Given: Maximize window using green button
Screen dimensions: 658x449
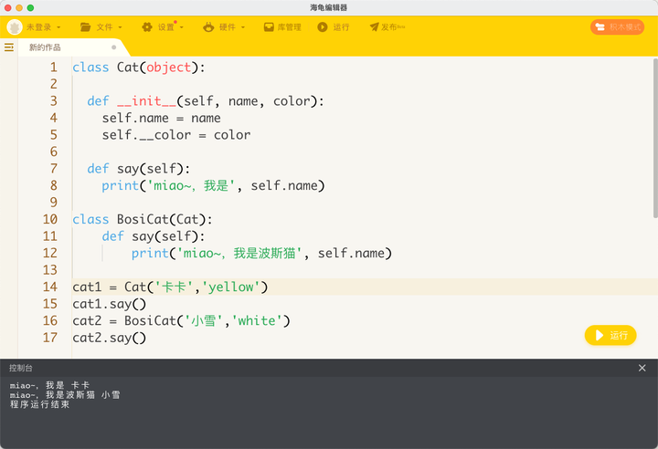Looking at the screenshot, I should 30,8.
